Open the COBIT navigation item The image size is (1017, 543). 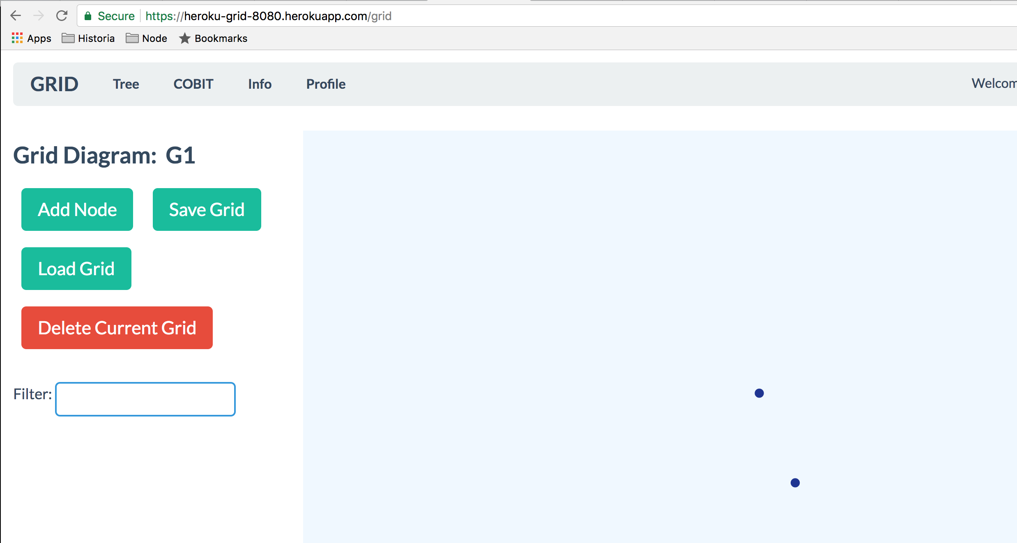[x=193, y=84]
